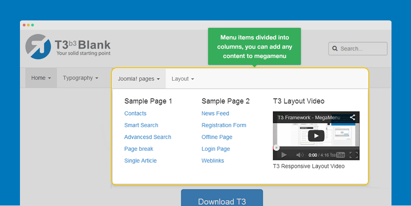Click the YouTube logo in video controls

click(340, 155)
